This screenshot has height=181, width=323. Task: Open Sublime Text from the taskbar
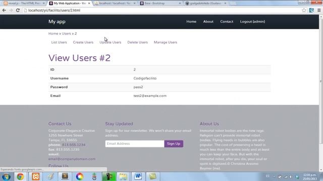click(x=65, y=176)
